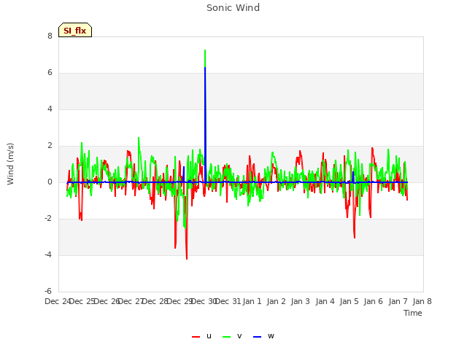
Task: Click the Sonic Wind chart title
Action: click(233, 8)
